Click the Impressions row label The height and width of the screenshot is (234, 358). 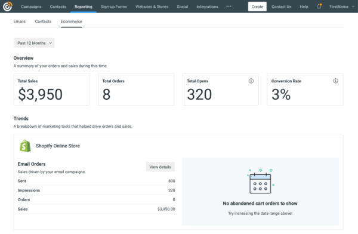29,190
